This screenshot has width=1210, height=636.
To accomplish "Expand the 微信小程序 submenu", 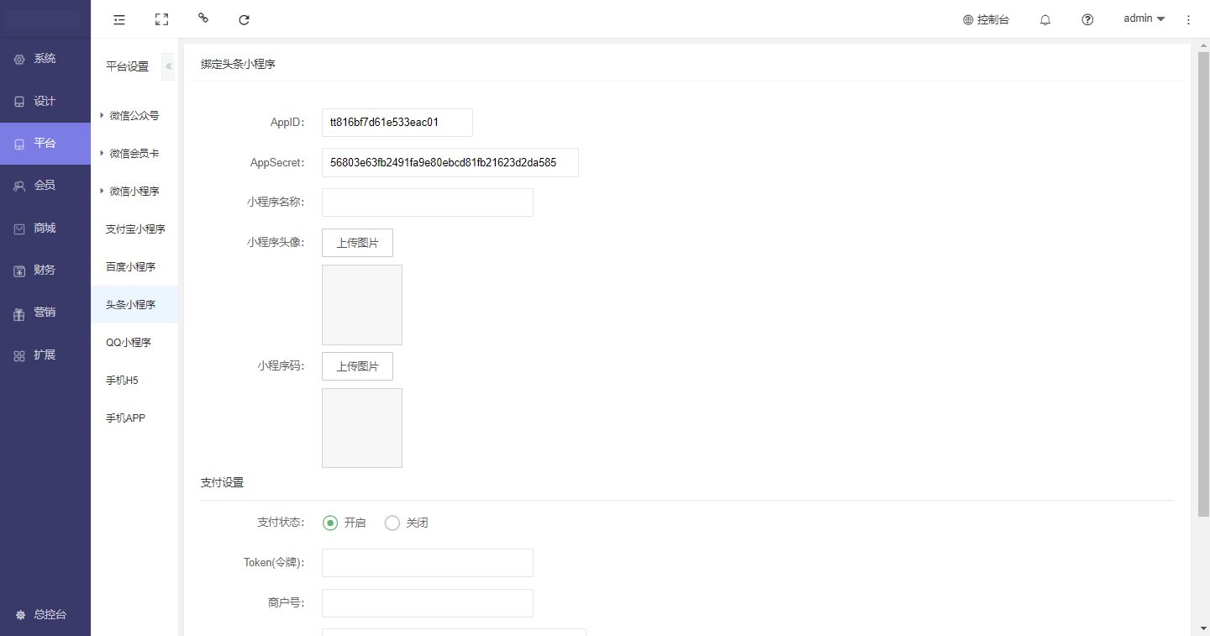I will (134, 192).
